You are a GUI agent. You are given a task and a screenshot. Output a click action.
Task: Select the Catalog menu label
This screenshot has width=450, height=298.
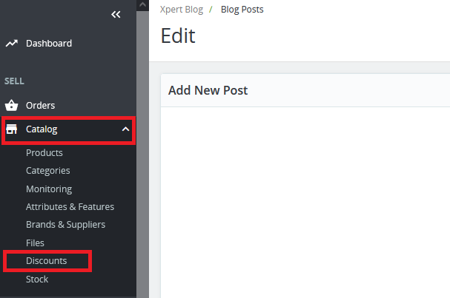[x=42, y=129]
